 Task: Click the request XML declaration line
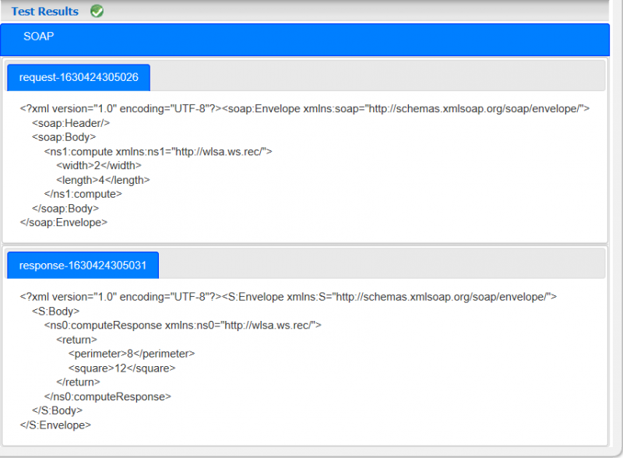[x=304, y=108]
